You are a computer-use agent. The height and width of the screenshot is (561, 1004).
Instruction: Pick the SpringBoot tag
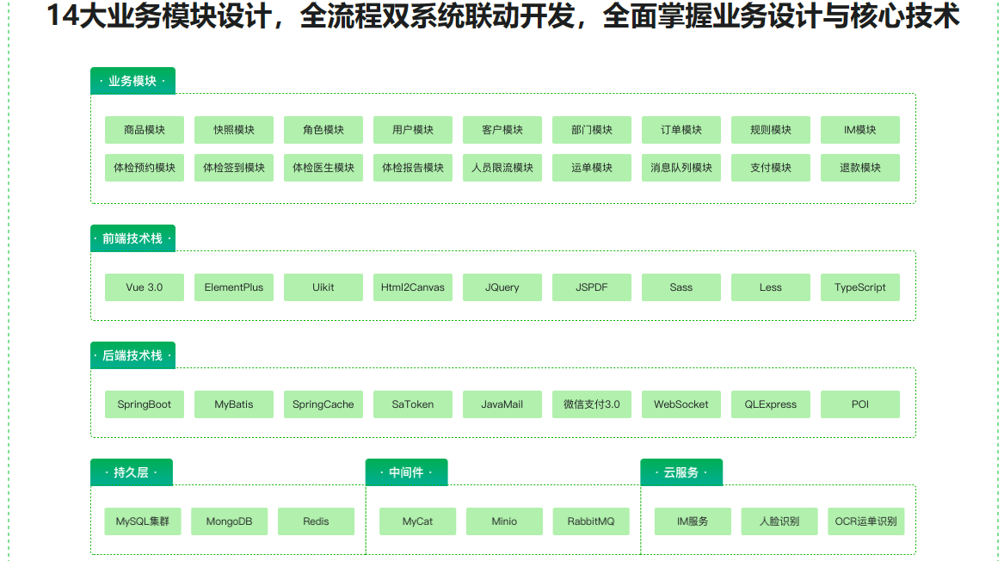[145, 404]
